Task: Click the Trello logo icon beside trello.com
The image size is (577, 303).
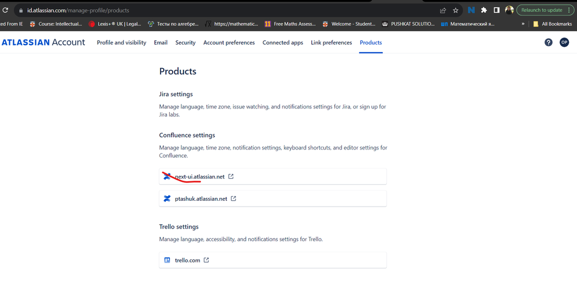Action: [167, 260]
